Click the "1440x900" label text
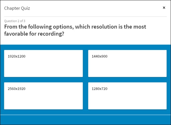 tap(100, 56)
